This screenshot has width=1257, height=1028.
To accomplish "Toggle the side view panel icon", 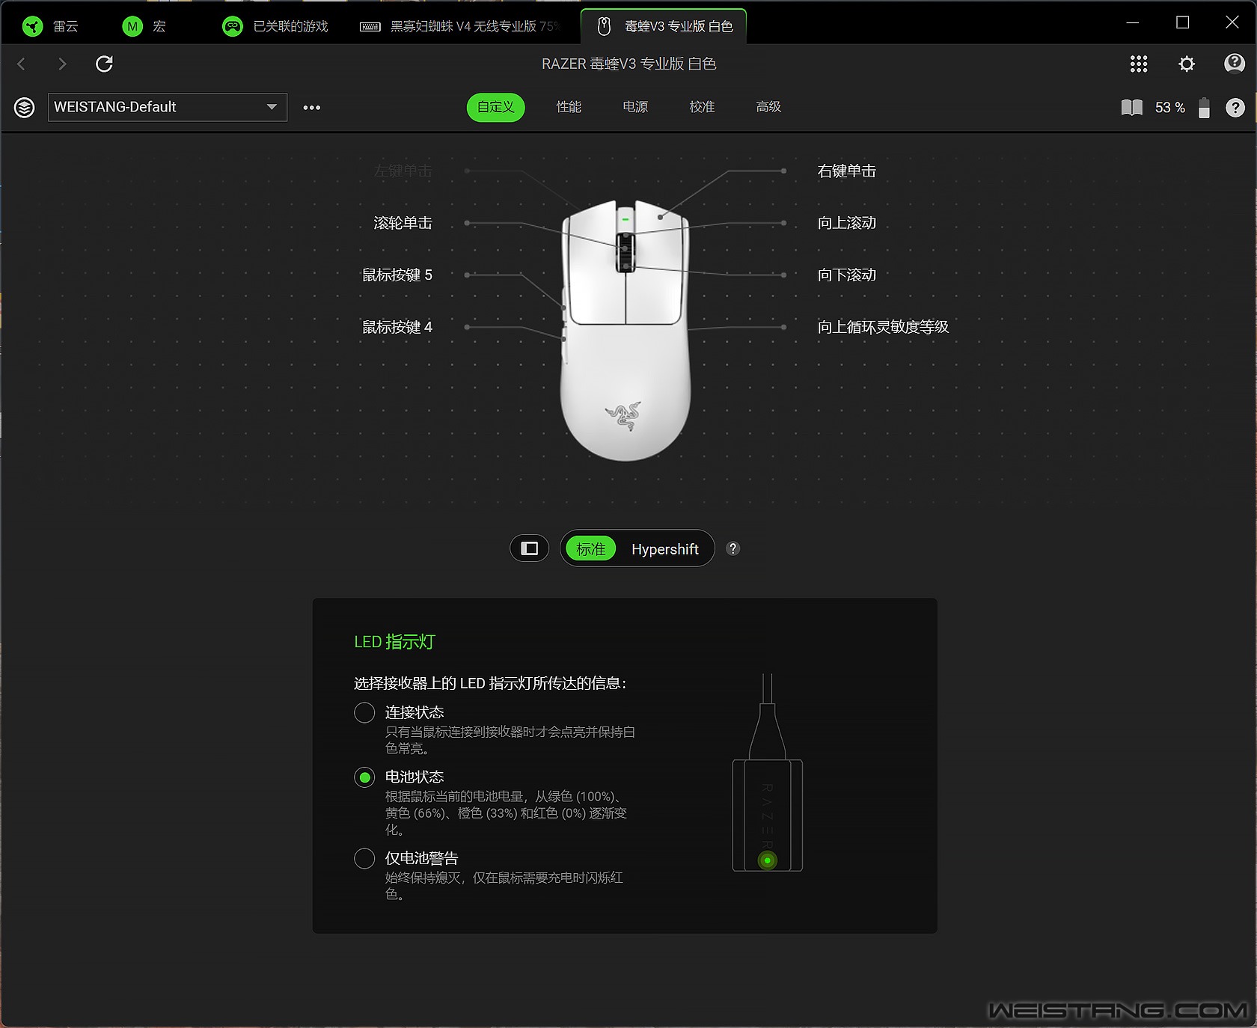I will [x=530, y=548].
